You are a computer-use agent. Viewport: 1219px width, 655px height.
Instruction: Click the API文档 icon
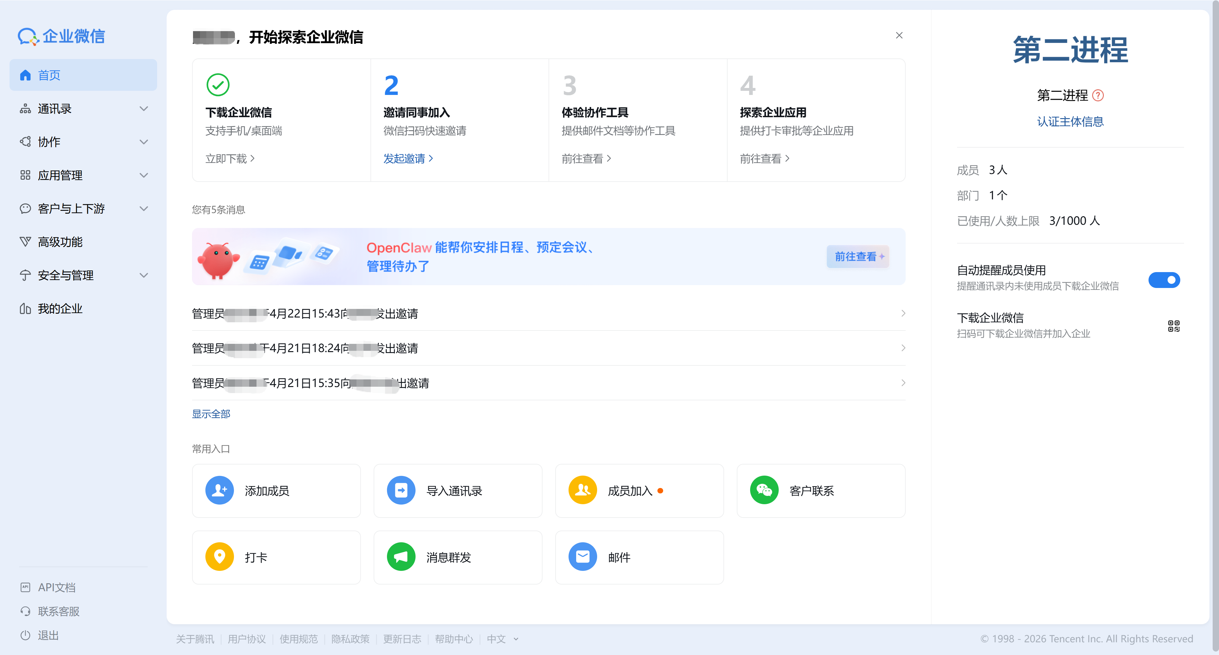click(25, 587)
